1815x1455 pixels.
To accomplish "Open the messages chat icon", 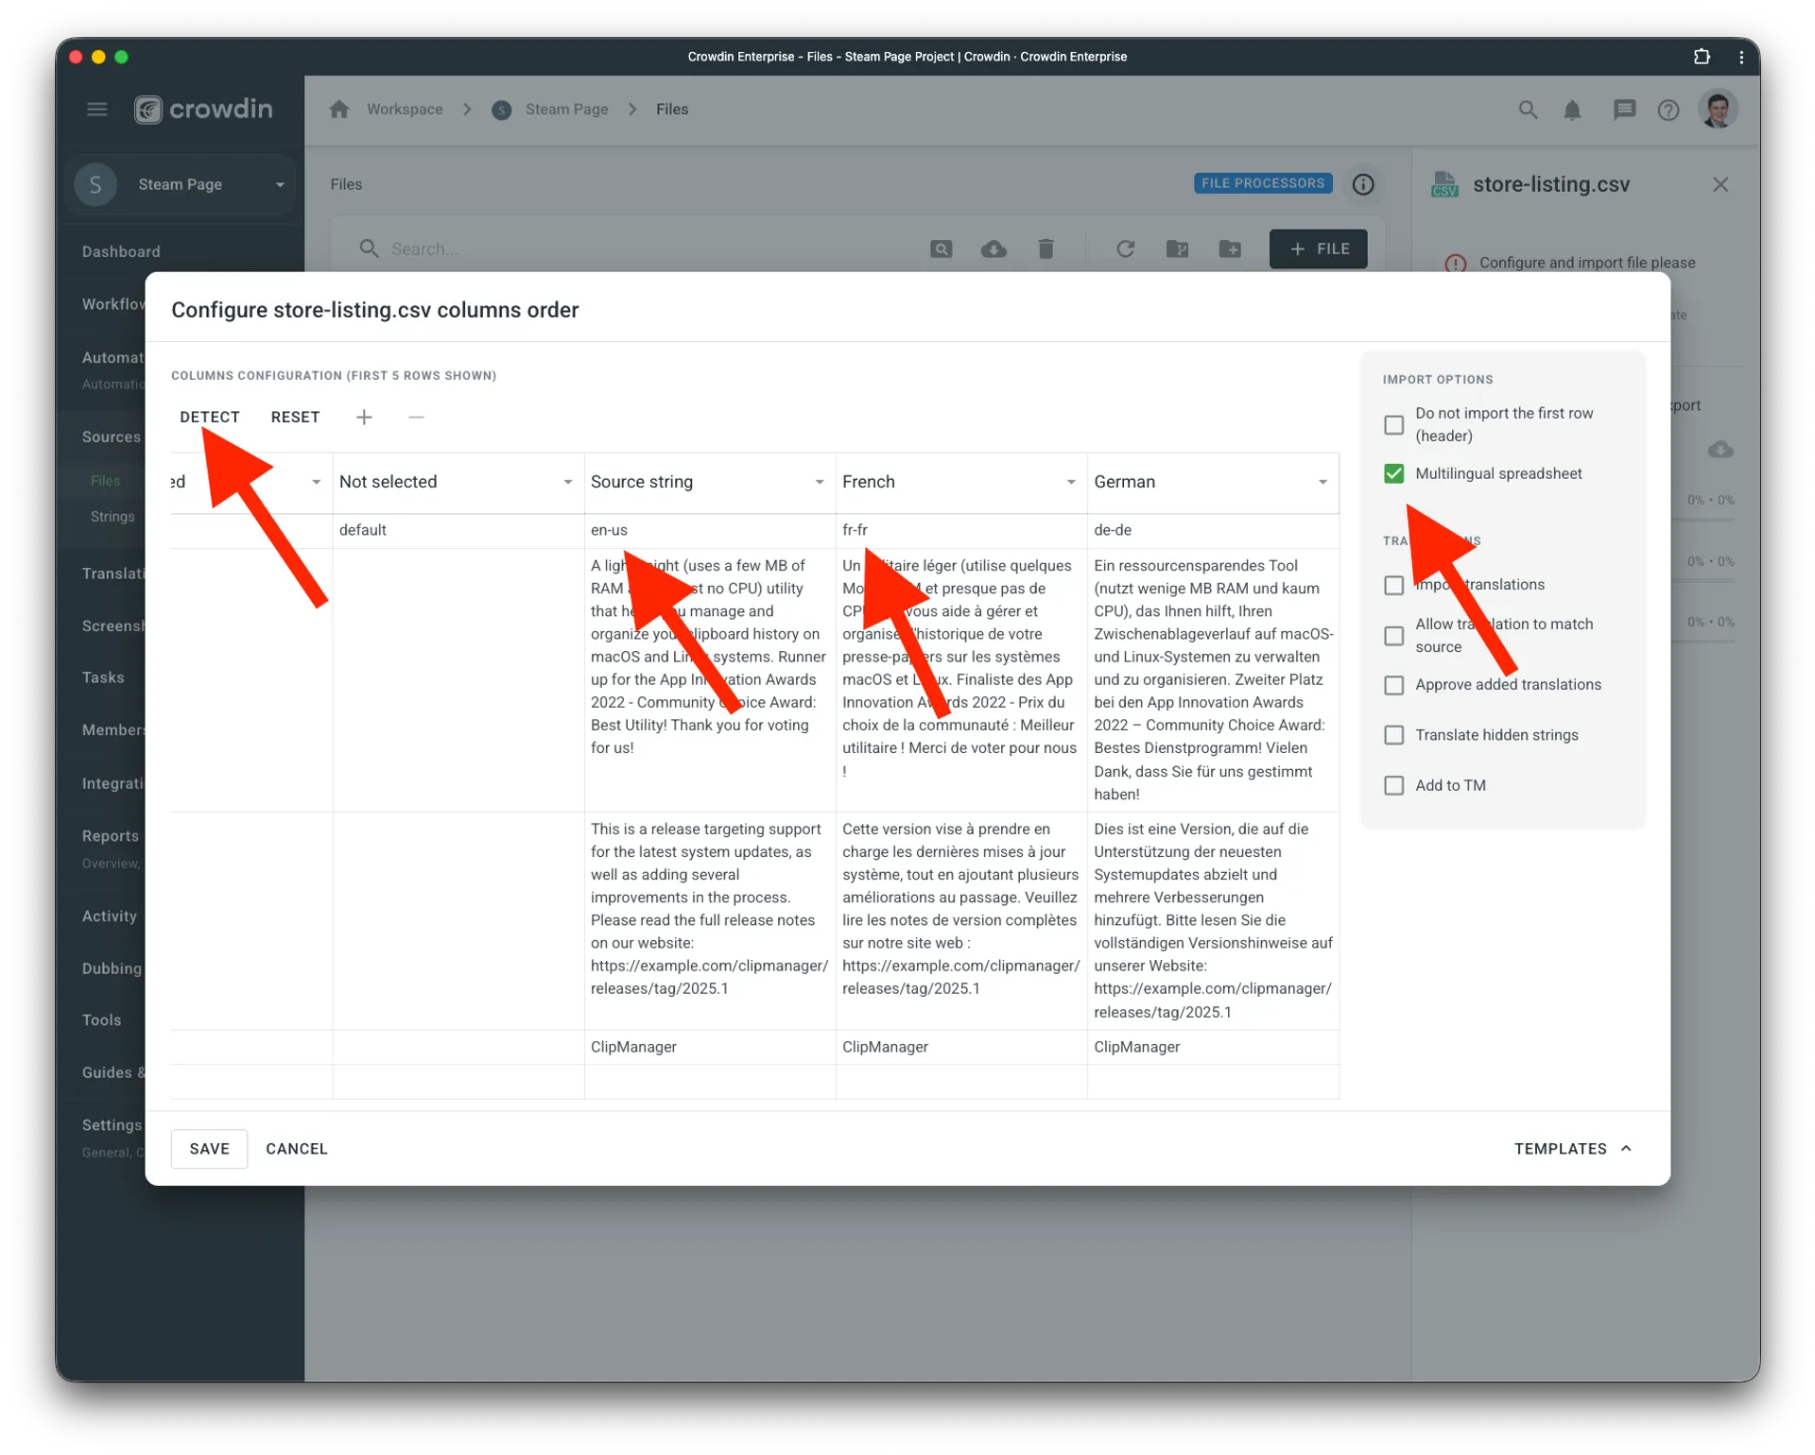I will point(1624,110).
